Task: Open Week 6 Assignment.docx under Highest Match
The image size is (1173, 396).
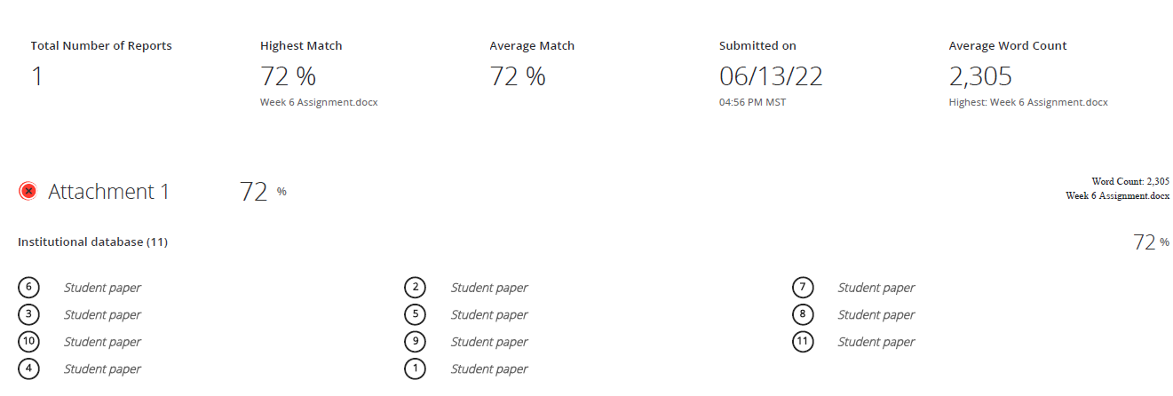Action: coord(319,102)
